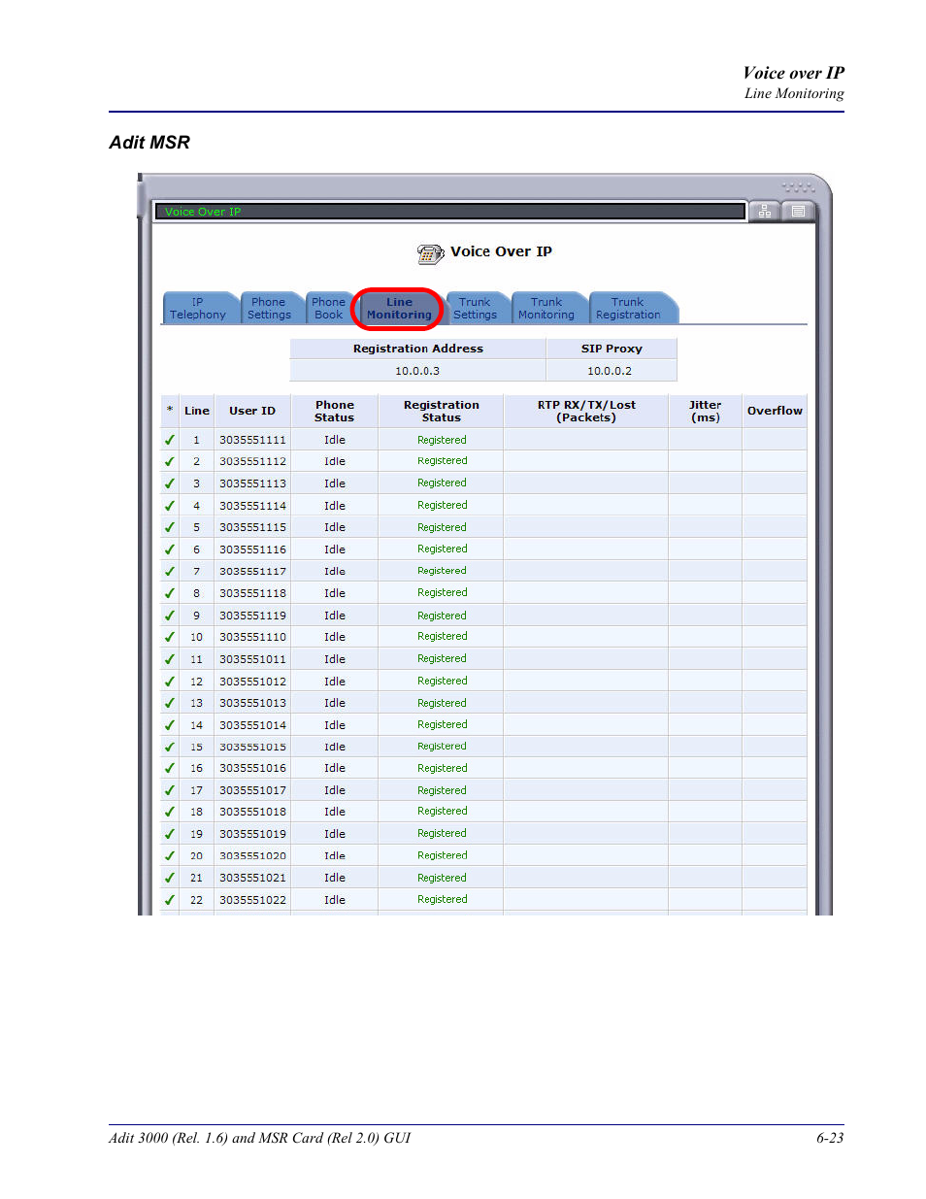
Task: Click the checkmark icon for line 15
Action: [x=170, y=747]
